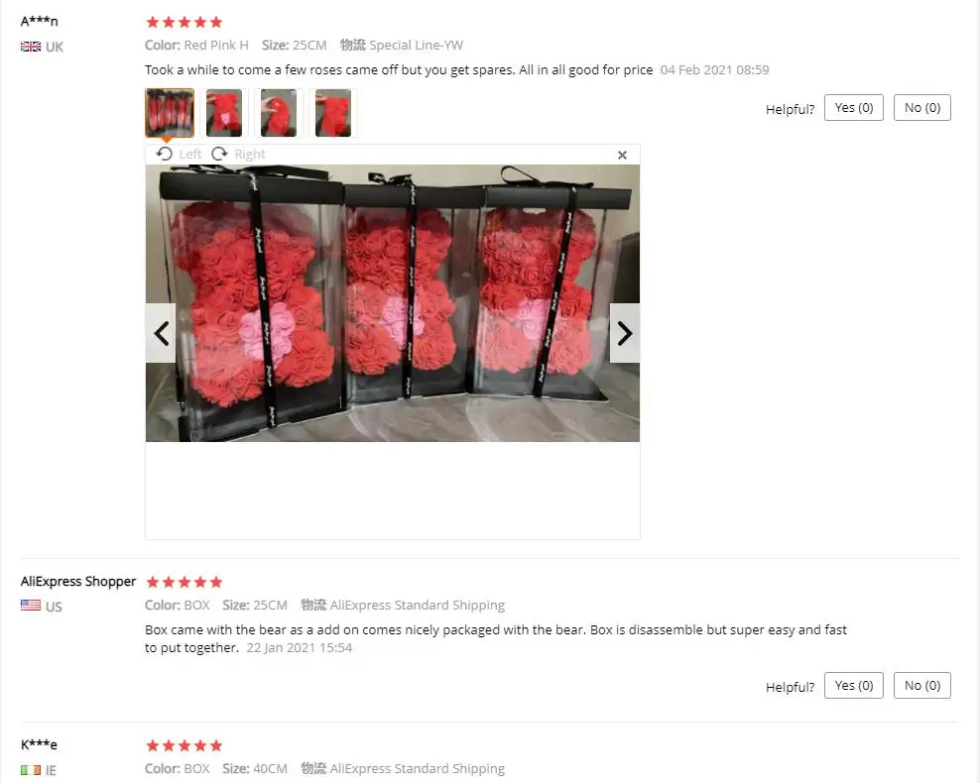Viewport: 980px width, 783px height.
Task: Mark A***n's review unhelpful with No (0)
Action: pos(921,107)
